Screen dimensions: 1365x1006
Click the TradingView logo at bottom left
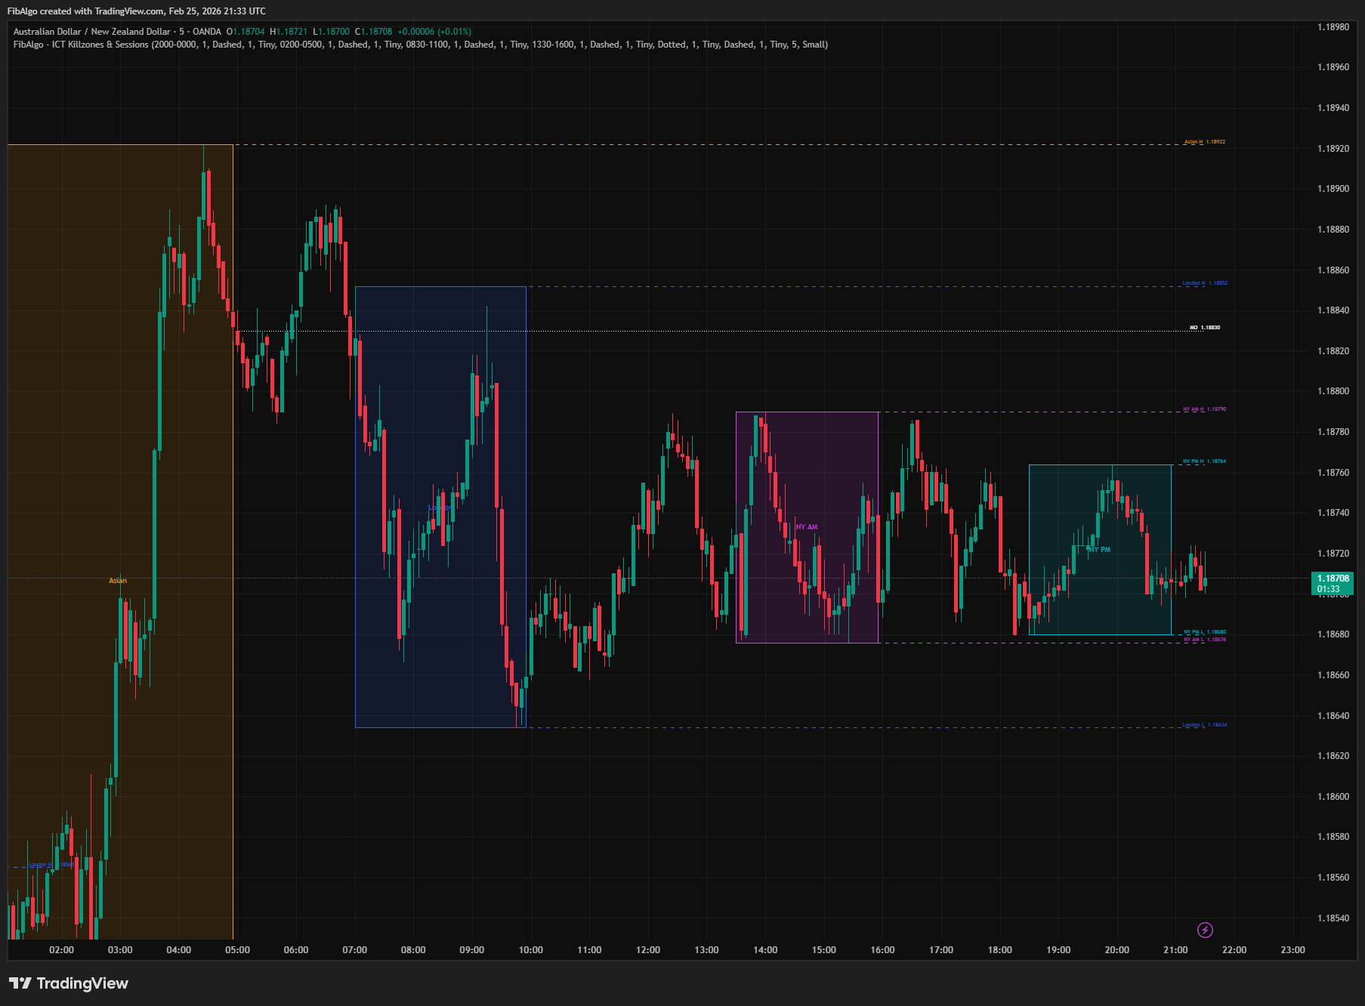tap(69, 983)
